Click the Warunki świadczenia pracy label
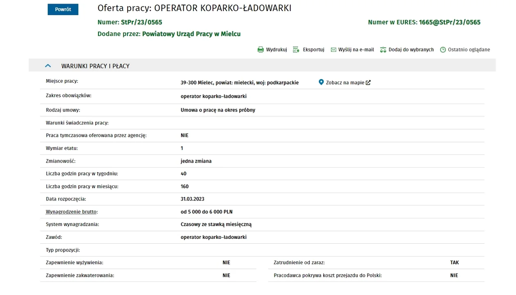 (x=77, y=123)
